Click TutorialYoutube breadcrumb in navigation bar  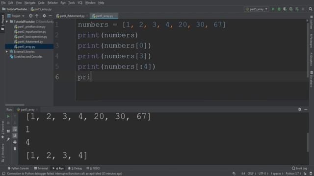[15, 9]
